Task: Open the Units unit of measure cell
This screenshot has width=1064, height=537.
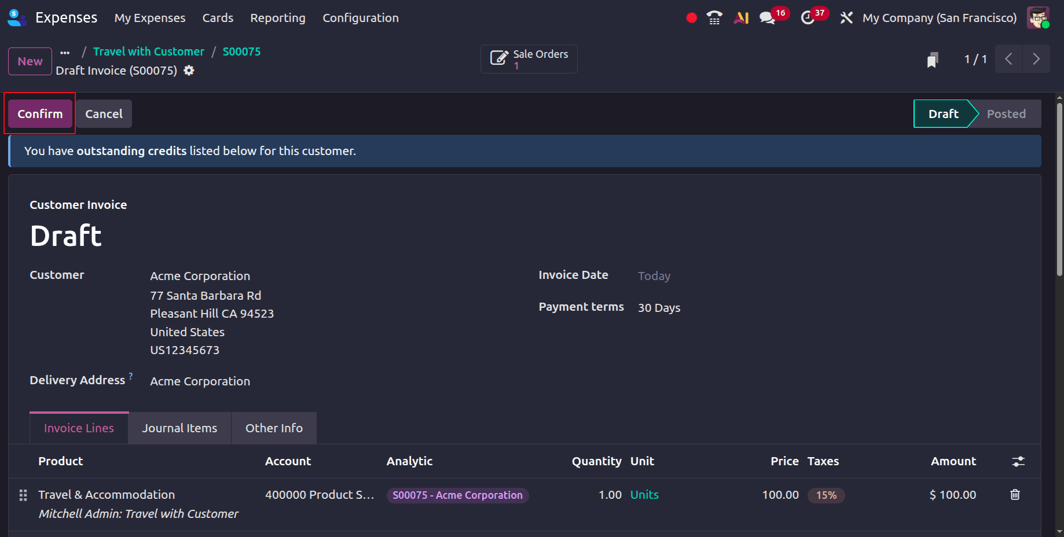Action: click(x=644, y=495)
